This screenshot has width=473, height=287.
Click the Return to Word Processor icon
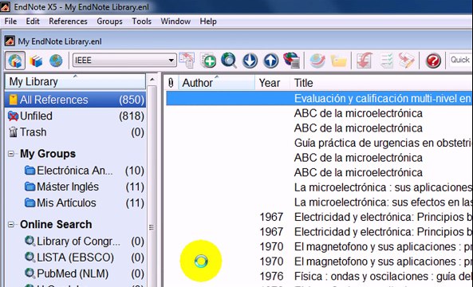coord(406,61)
